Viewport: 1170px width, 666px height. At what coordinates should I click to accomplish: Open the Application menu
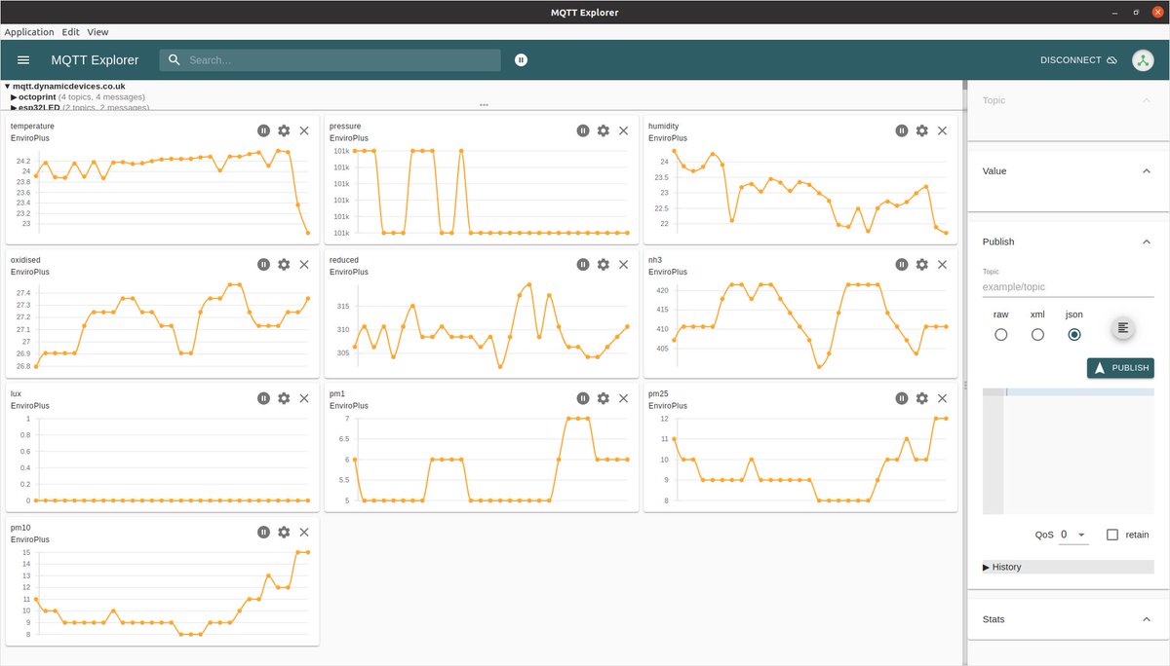point(29,32)
